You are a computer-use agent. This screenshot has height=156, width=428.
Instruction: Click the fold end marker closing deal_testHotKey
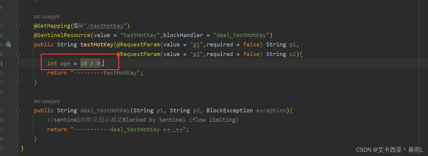(x=18, y=139)
